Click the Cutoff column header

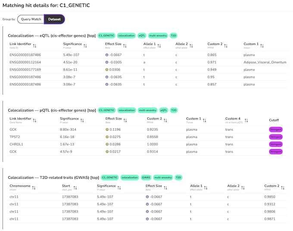274,120
